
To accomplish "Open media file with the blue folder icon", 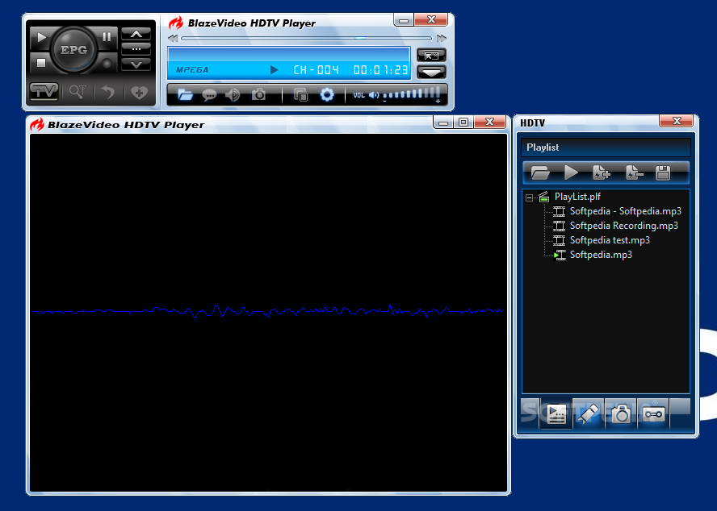I will (x=185, y=95).
